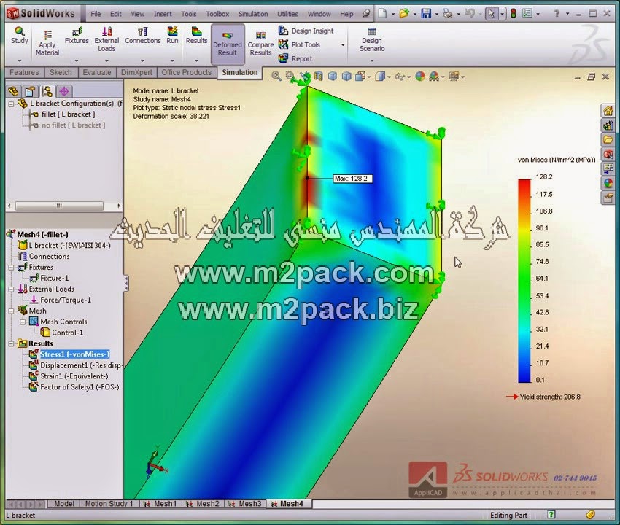This screenshot has height=525, width=620.
Task: Open ConfigurationManager tab
Action: tap(47, 91)
